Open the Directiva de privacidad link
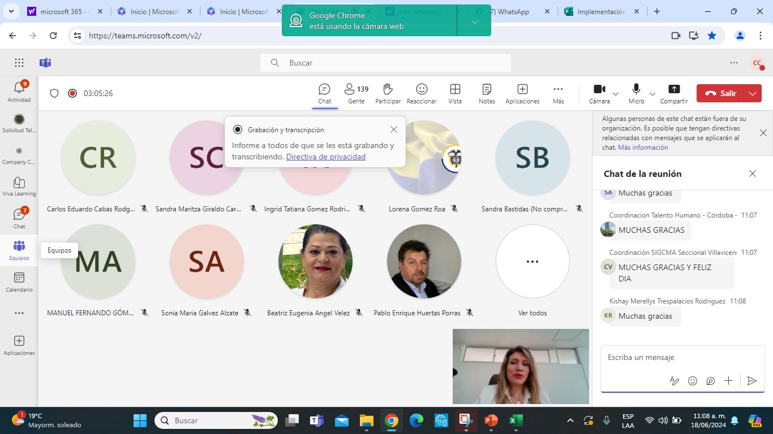The image size is (773, 434). [x=326, y=157]
